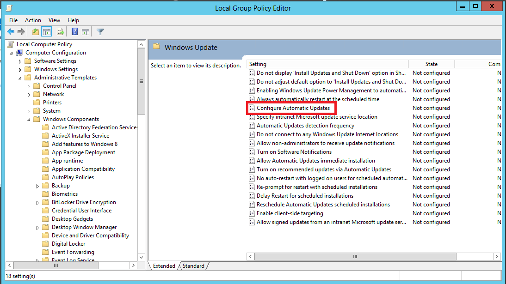Select the Add features to Windows 8 folder

click(85, 144)
